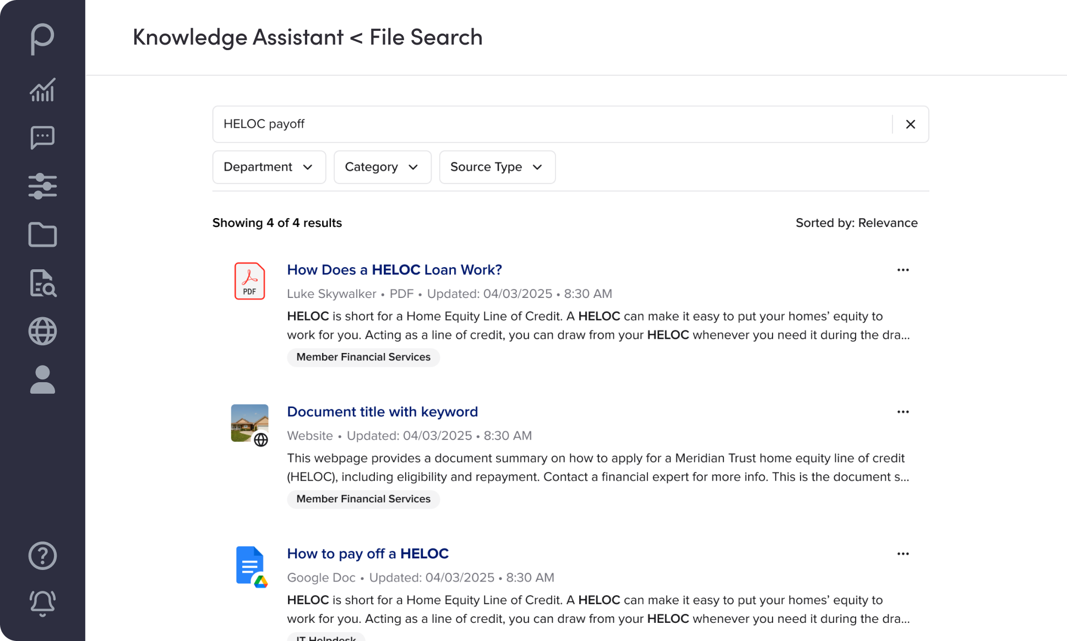Open more options for 'Document title with keyword'
The height and width of the screenshot is (641, 1067).
[903, 412]
